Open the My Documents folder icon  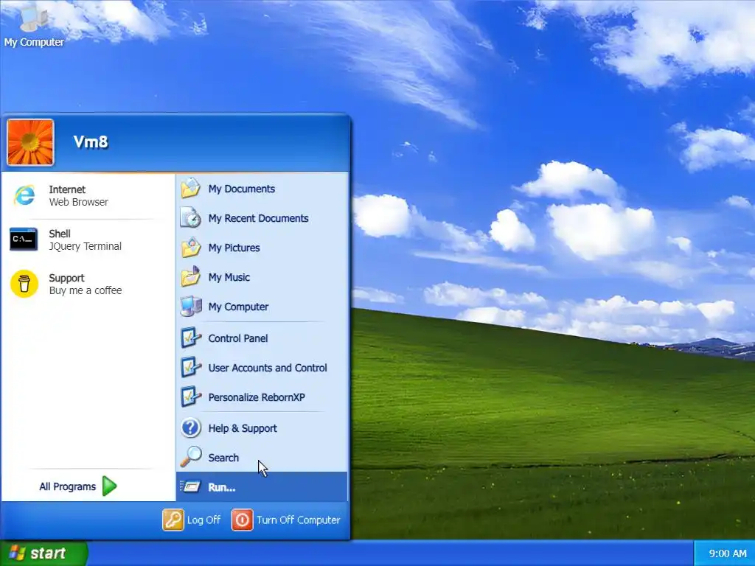191,188
